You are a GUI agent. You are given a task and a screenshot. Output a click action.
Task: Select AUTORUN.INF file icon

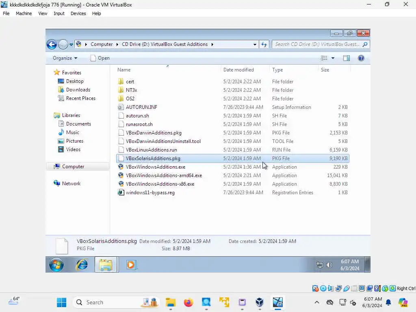tap(121, 107)
